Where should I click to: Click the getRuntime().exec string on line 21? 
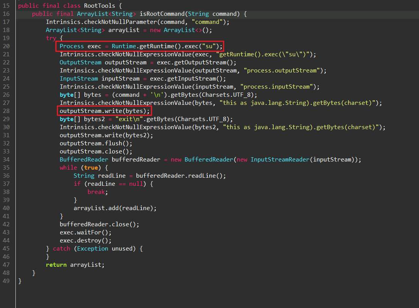263,54
